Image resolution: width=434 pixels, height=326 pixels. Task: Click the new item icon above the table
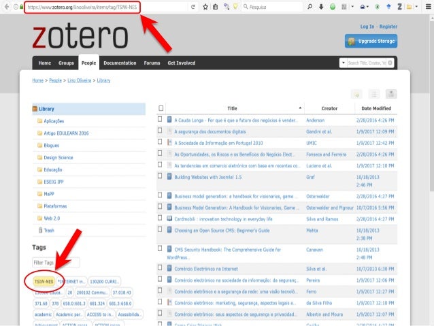pyautogui.click(x=356, y=94)
